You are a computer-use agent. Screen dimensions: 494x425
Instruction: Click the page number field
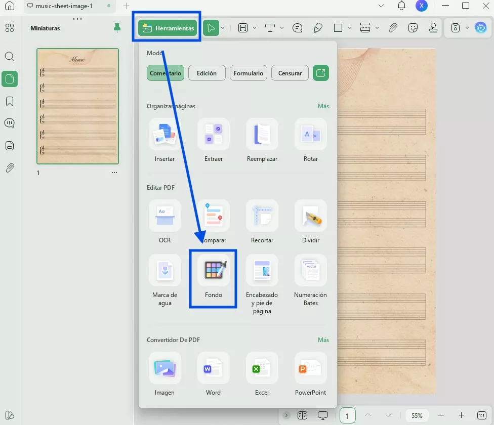pyautogui.click(x=348, y=415)
